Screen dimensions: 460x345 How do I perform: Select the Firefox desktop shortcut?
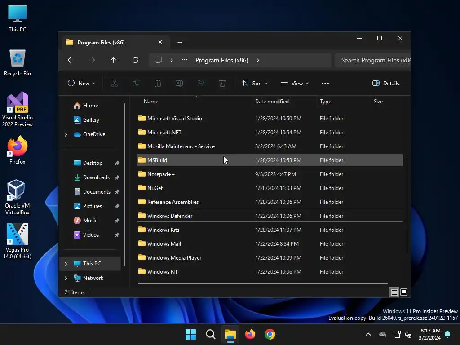[18, 150]
